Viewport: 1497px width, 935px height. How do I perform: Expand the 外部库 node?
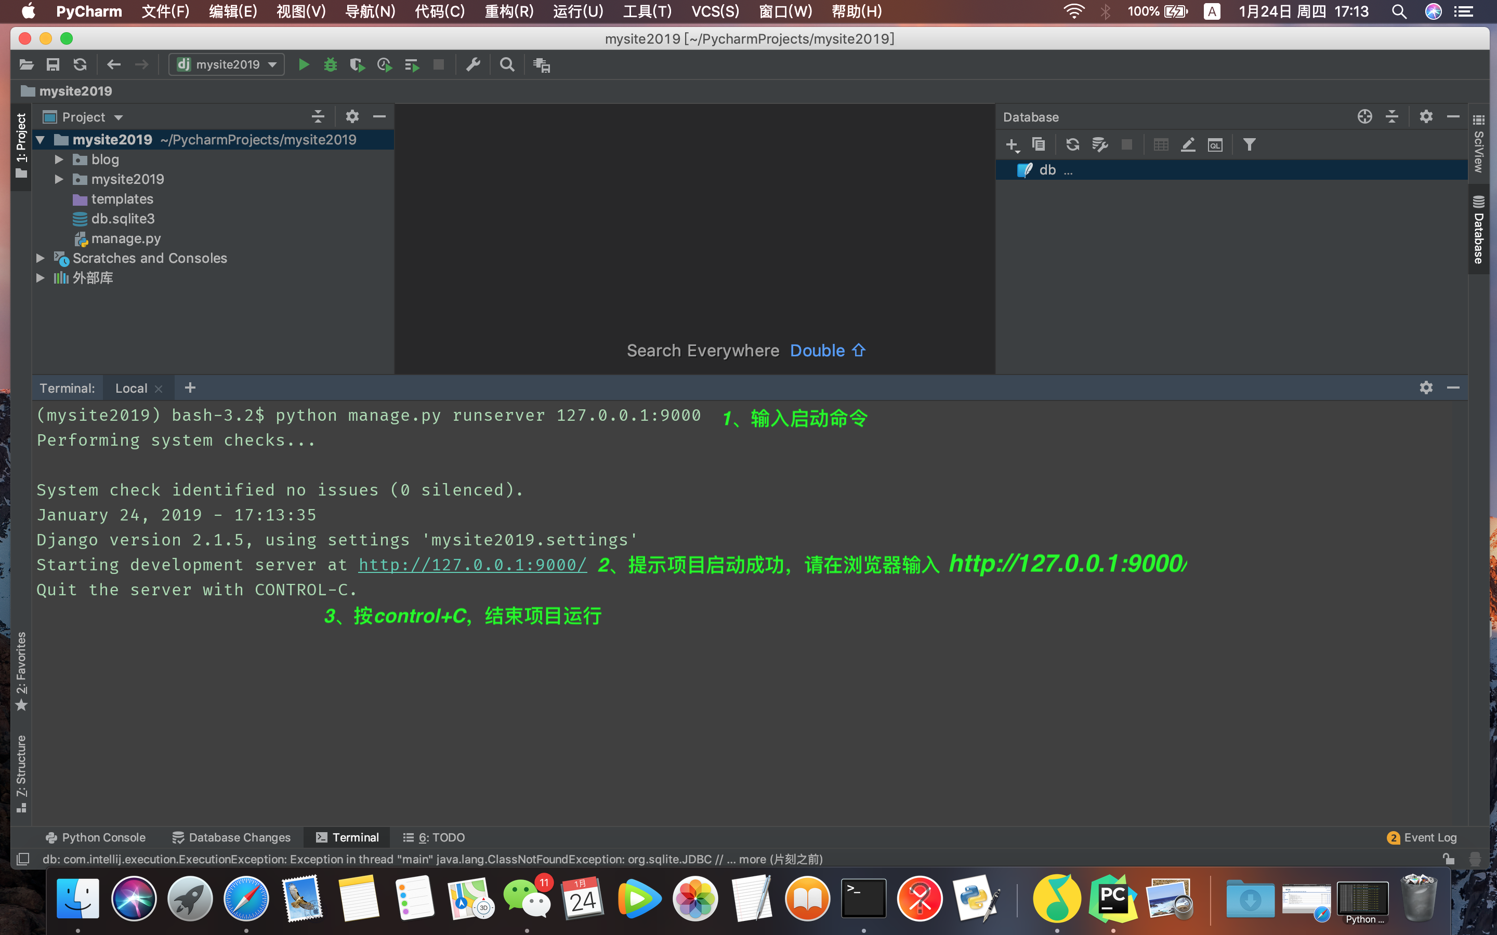(x=40, y=278)
